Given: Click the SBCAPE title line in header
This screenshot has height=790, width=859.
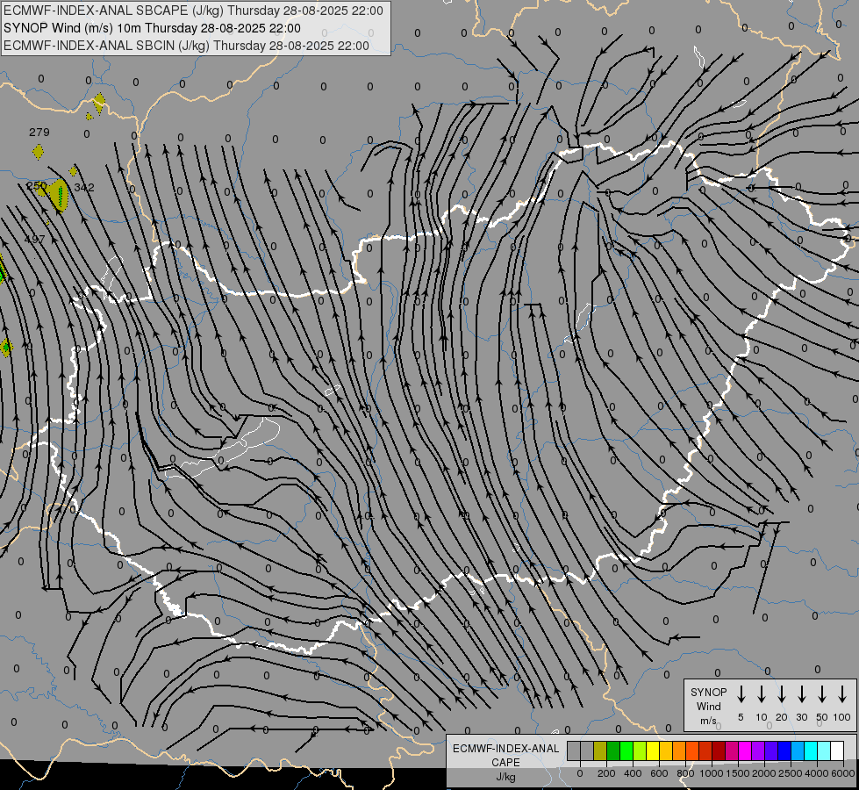Looking at the screenshot, I should 193,11.
